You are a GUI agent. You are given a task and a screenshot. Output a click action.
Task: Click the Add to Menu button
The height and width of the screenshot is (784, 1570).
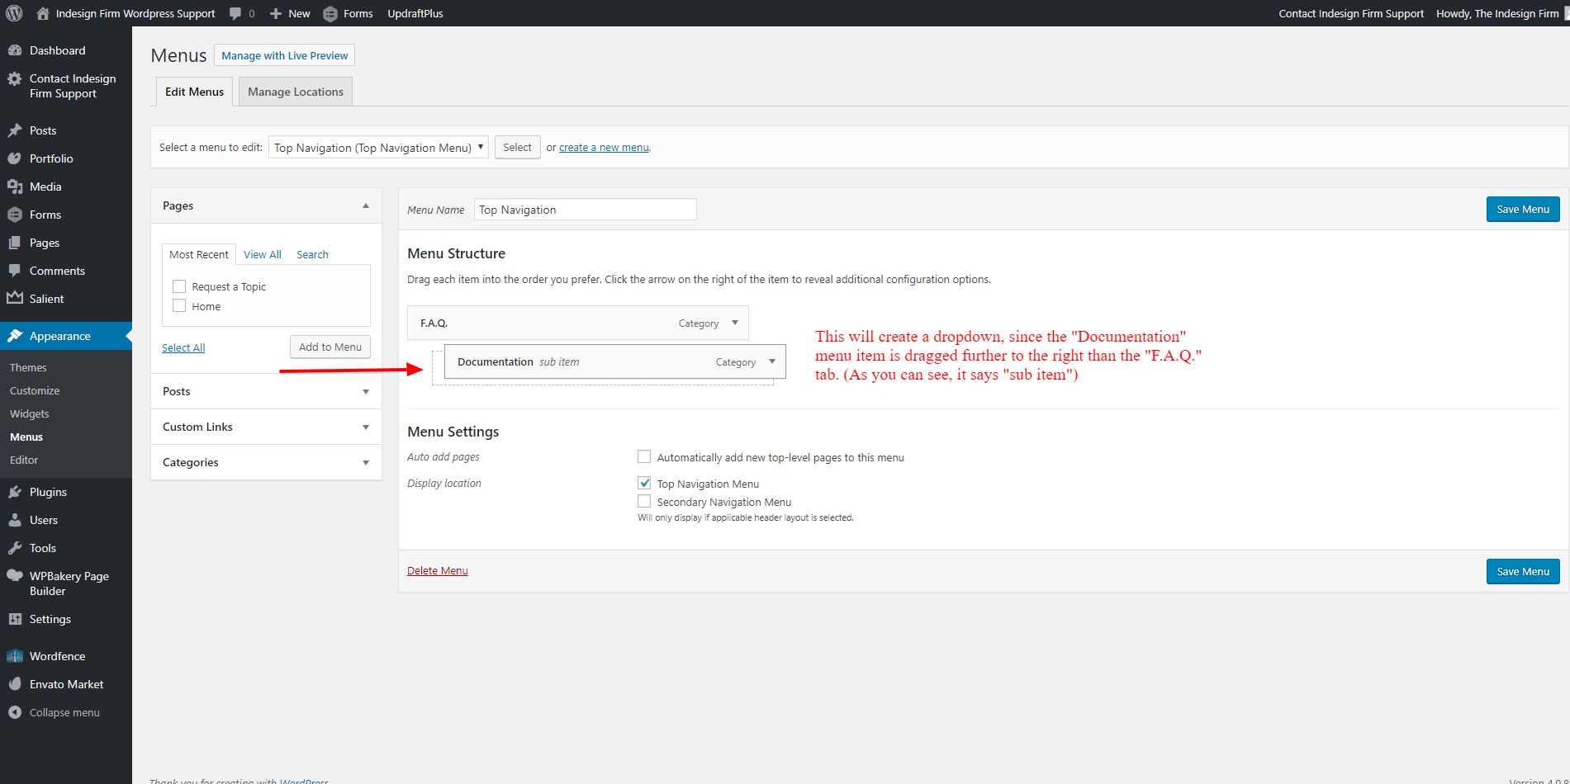click(330, 347)
